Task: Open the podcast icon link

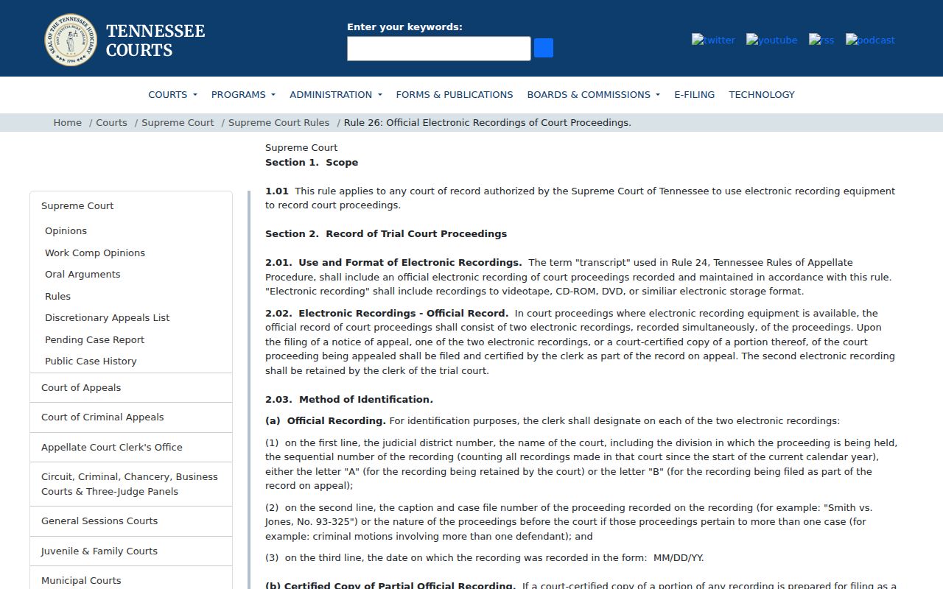Action: [870, 40]
